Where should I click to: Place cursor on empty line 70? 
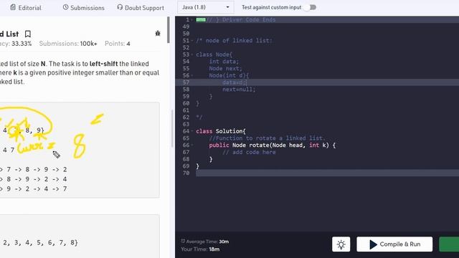[327, 173]
